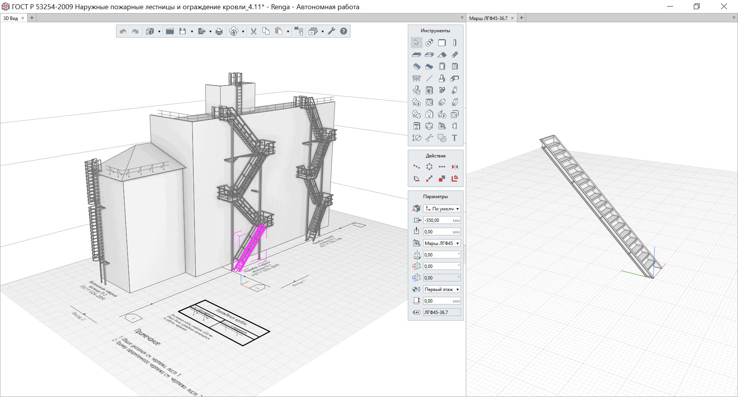Activate the Select arrow tool
The height and width of the screenshot is (397, 738).
[x=416, y=43]
